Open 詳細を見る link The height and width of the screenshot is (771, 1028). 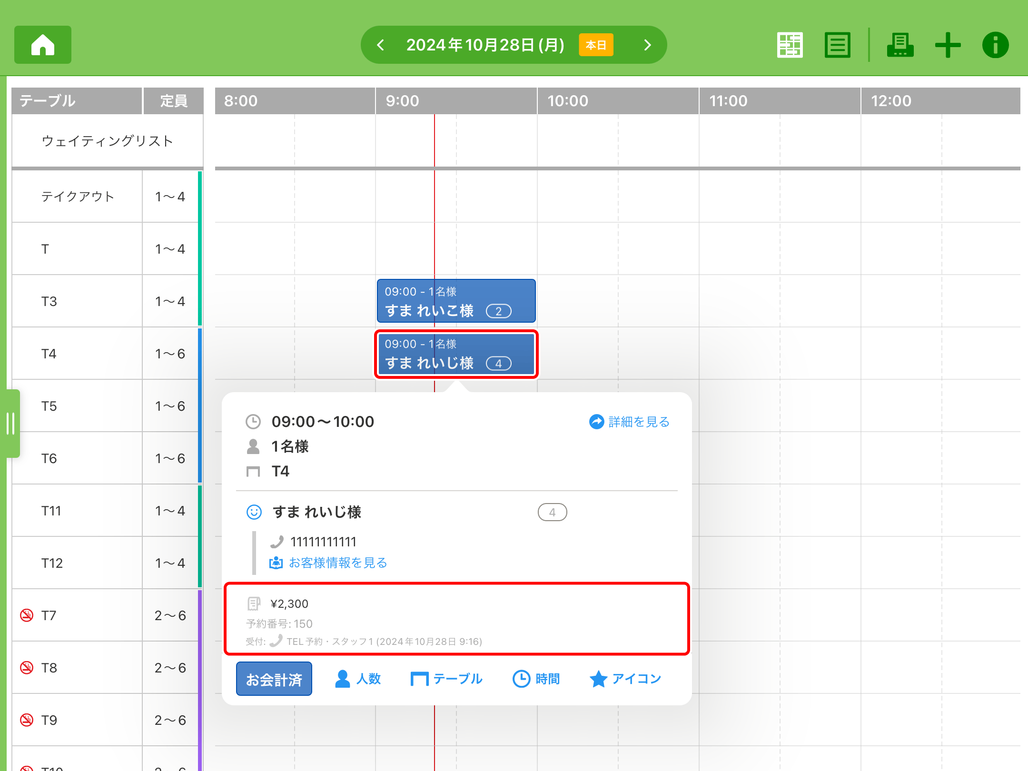[x=629, y=422]
